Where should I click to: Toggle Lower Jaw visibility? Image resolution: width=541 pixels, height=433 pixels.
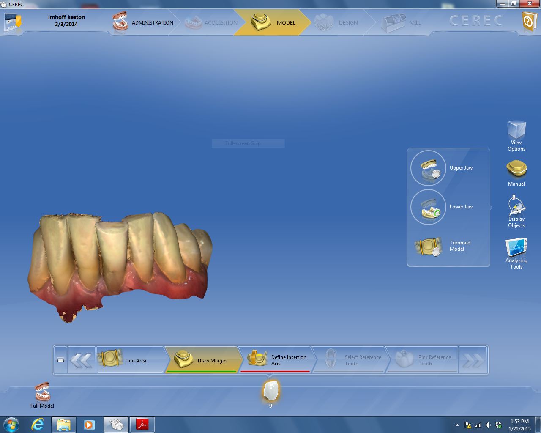click(x=428, y=207)
